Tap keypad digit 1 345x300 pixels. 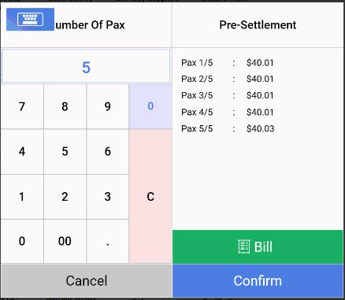coord(22,197)
